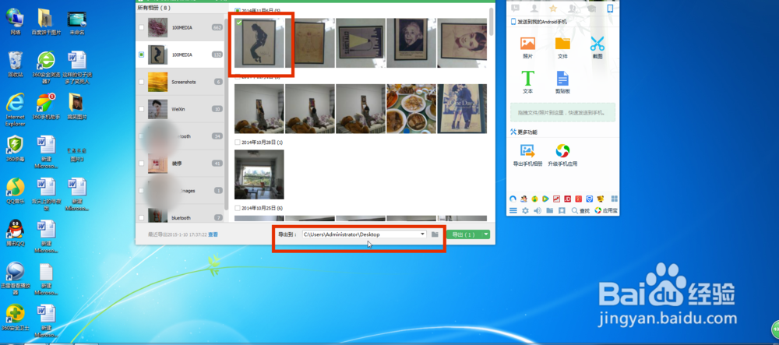
Task: Switch to the phone tab in QQ panel
Action: click(x=610, y=8)
